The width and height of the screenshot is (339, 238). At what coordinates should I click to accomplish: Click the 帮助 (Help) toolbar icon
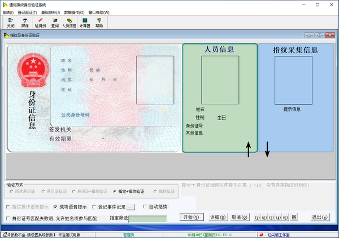point(99,23)
